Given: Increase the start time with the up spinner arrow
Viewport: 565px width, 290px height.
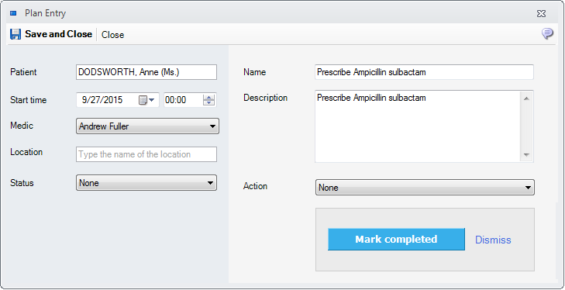Looking at the screenshot, I should pyautogui.click(x=208, y=97).
